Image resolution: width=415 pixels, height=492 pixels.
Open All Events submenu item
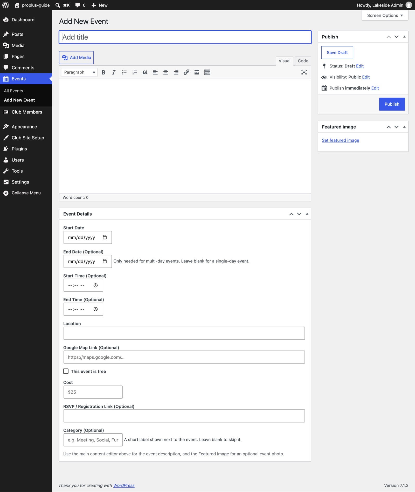[x=13, y=91]
